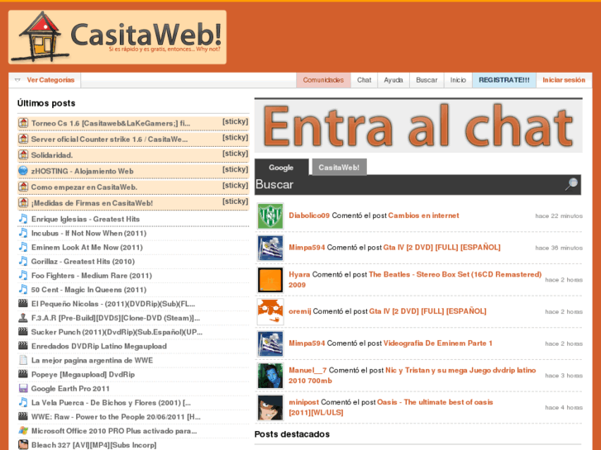
Task: Click document icon beside La mejor pagina argentina
Action: click(x=23, y=360)
